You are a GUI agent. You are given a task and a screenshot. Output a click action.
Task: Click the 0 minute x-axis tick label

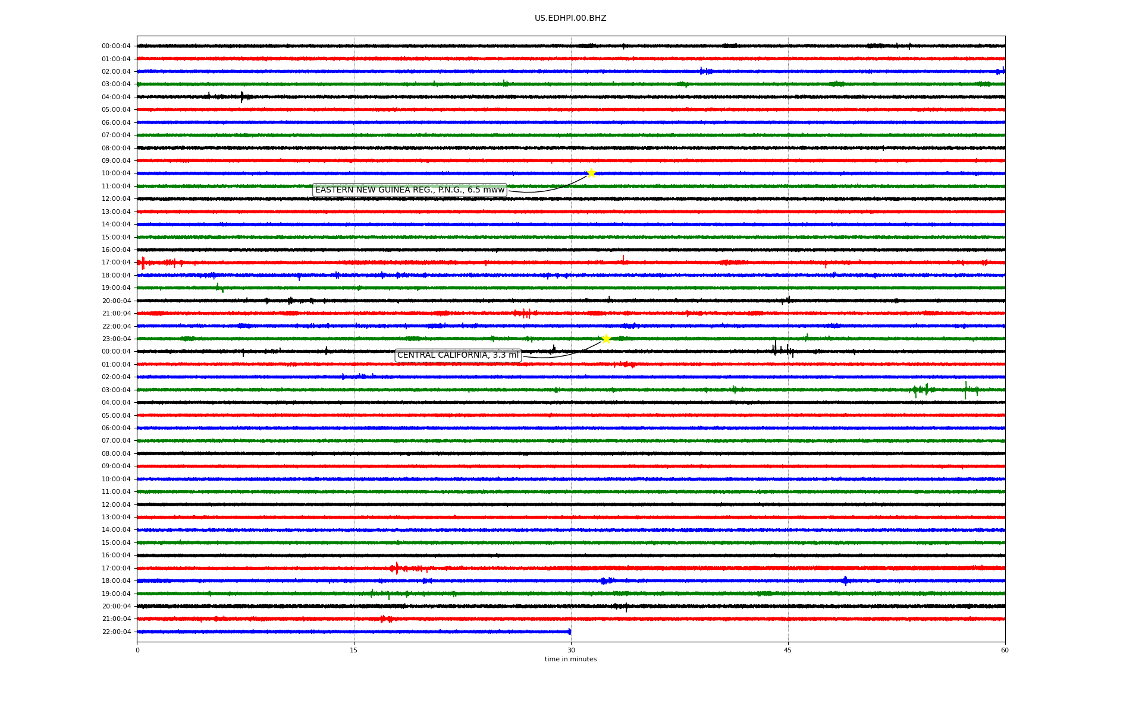tap(137, 650)
